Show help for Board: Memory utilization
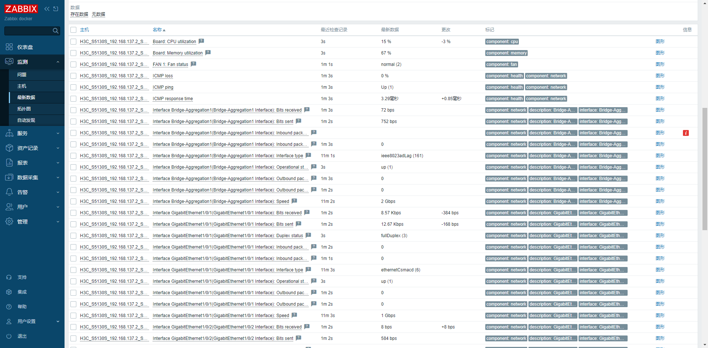The height and width of the screenshot is (348, 708). (208, 53)
